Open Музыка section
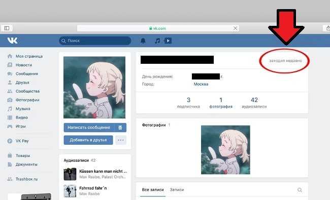Image resolution: width=330 pixels, height=200 pixels. click(x=23, y=109)
